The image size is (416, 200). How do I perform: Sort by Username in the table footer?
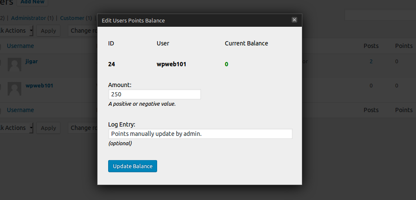tap(20, 110)
